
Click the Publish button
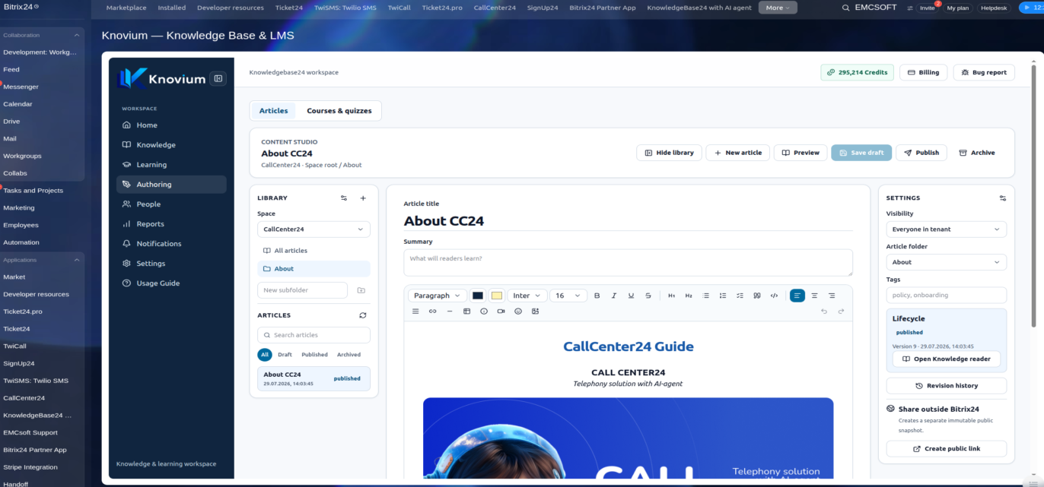coord(921,153)
